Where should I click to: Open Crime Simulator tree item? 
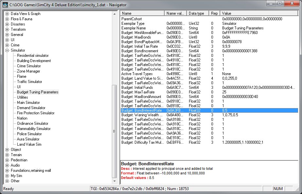(x=29, y=66)
